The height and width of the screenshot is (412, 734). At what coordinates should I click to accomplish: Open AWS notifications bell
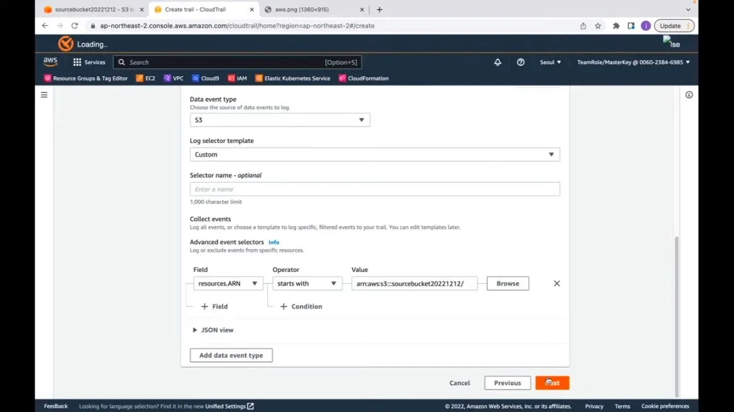click(x=497, y=62)
